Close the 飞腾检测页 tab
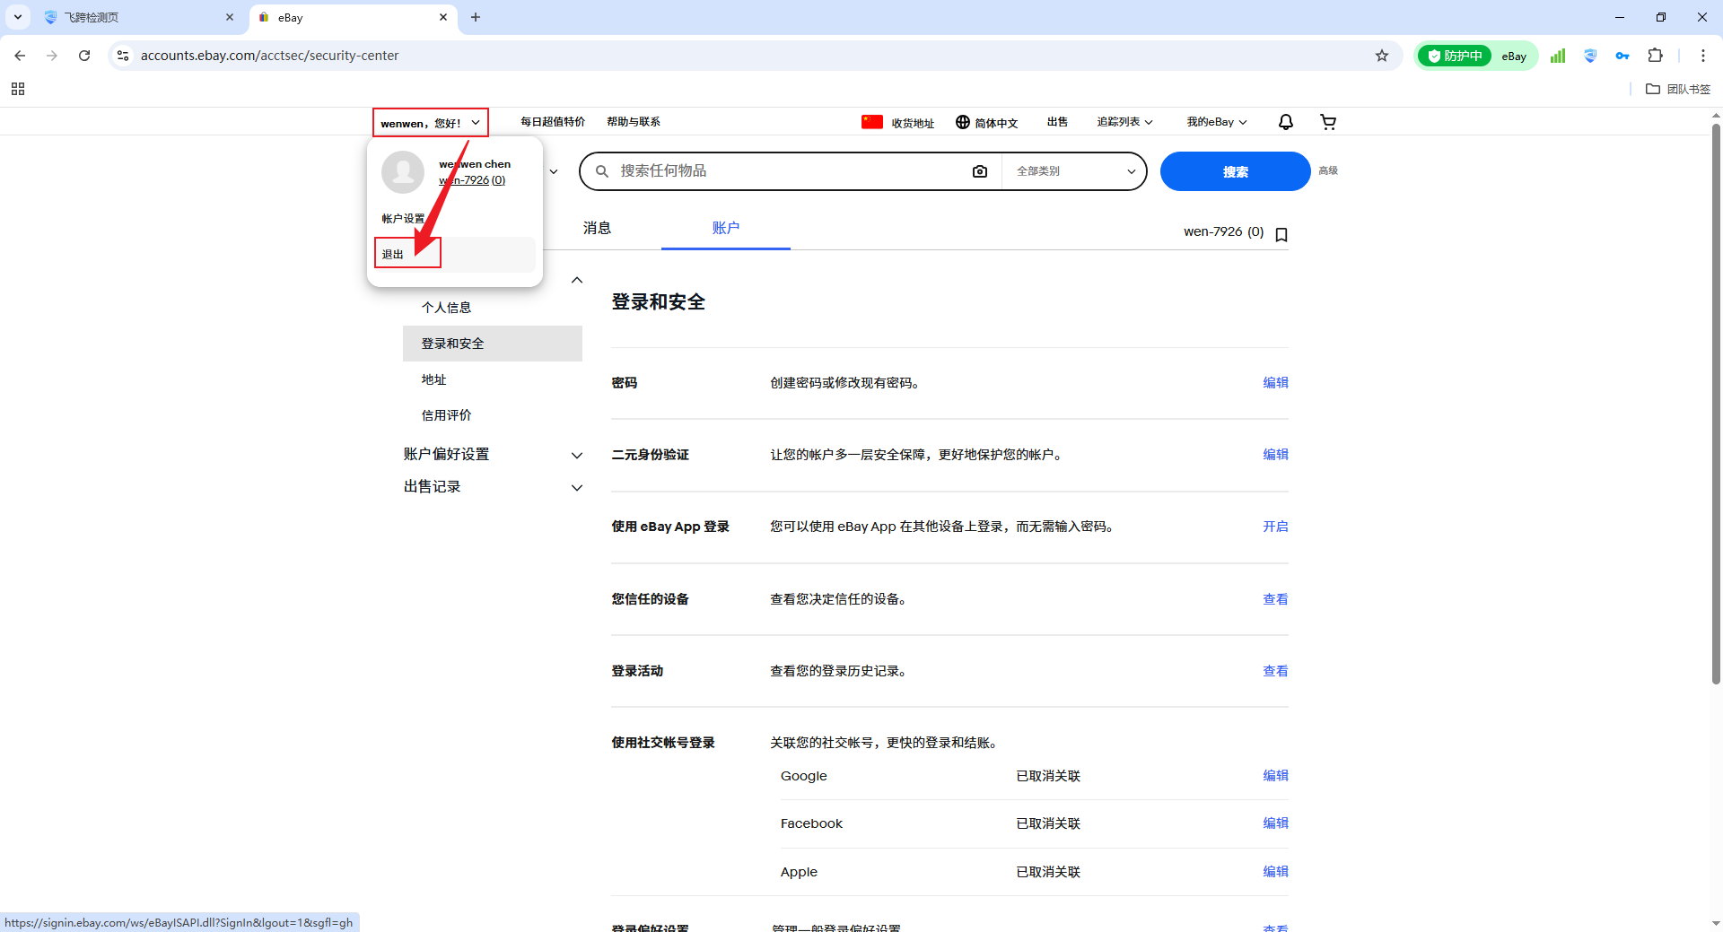This screenshot has height=932, width=1723. [x=230, y=17]
